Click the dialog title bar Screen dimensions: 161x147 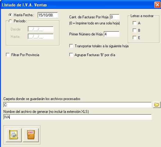tap(77, 5)
